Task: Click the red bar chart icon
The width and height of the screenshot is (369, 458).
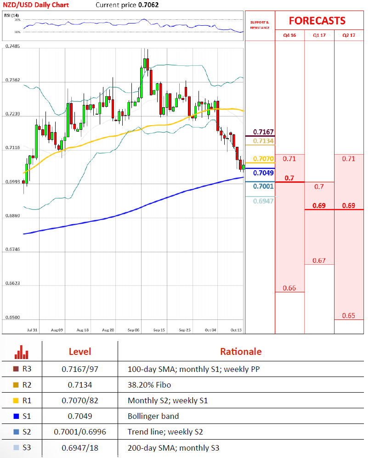Action: pos(22,352)
